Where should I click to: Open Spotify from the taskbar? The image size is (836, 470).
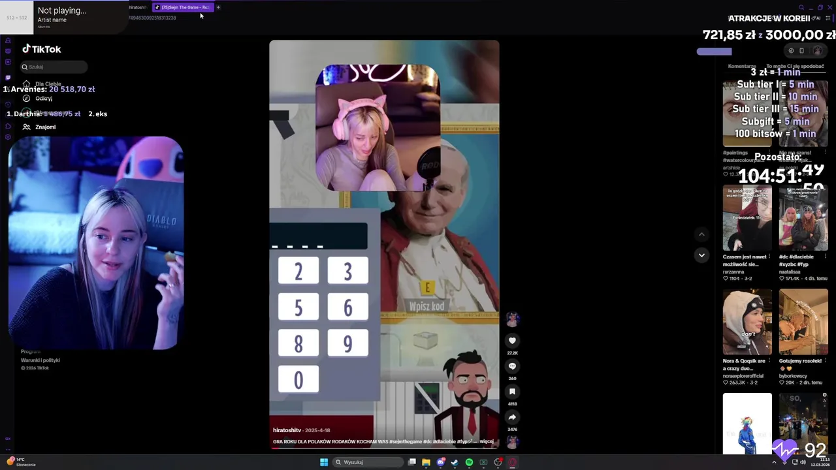pos(469,462)
